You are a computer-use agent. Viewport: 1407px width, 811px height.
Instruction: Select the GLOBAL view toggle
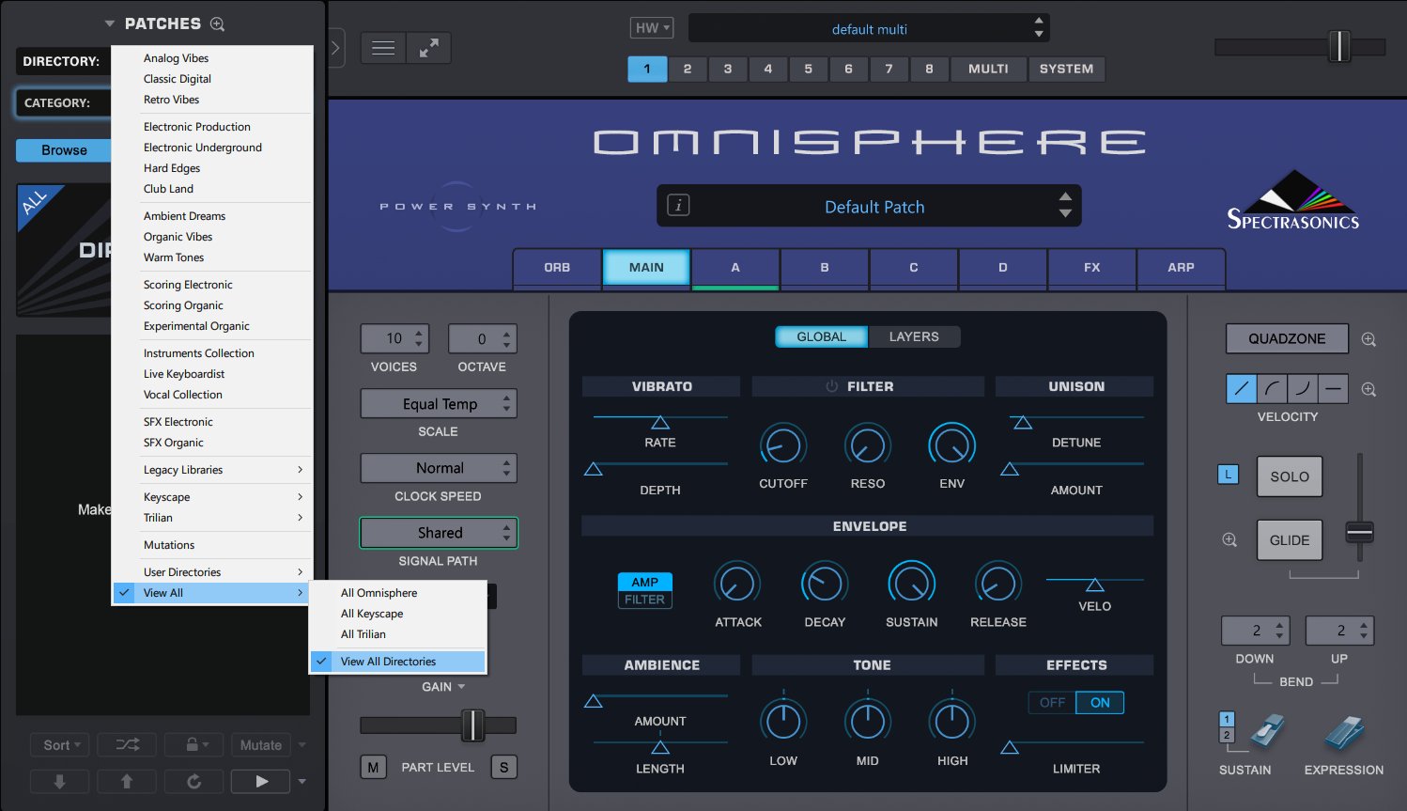point(821,336)
